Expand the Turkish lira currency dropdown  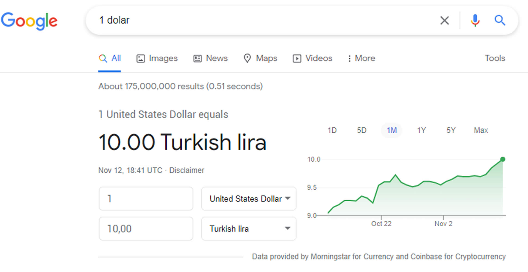click(x=249, y=228)
